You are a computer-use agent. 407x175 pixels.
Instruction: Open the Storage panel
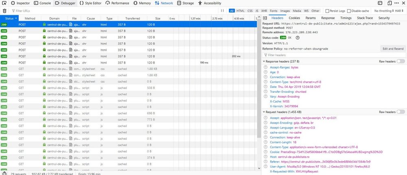point(185,3)
